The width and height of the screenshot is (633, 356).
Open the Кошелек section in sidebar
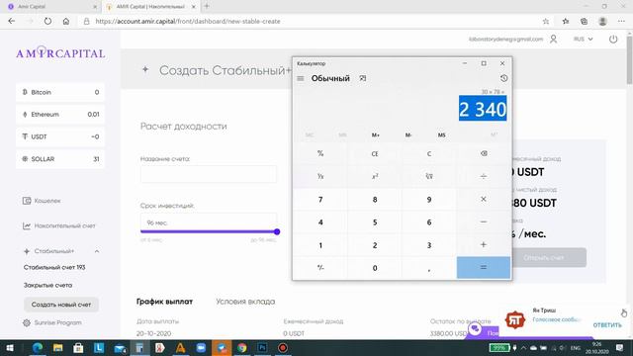(42, 201)
